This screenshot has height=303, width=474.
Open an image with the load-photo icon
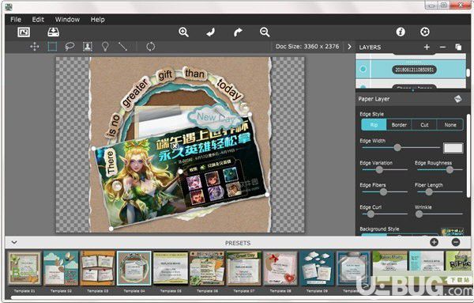[24, 32]
